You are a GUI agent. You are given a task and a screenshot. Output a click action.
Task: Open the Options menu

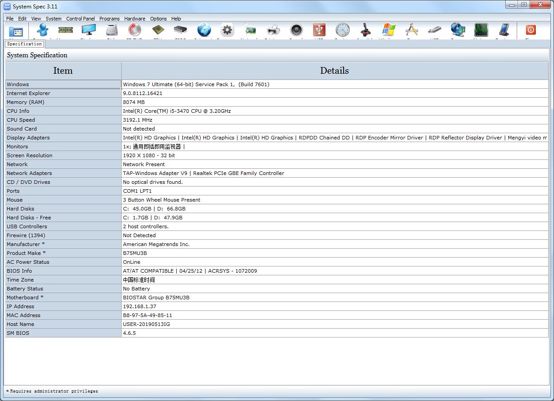[158, 19]
